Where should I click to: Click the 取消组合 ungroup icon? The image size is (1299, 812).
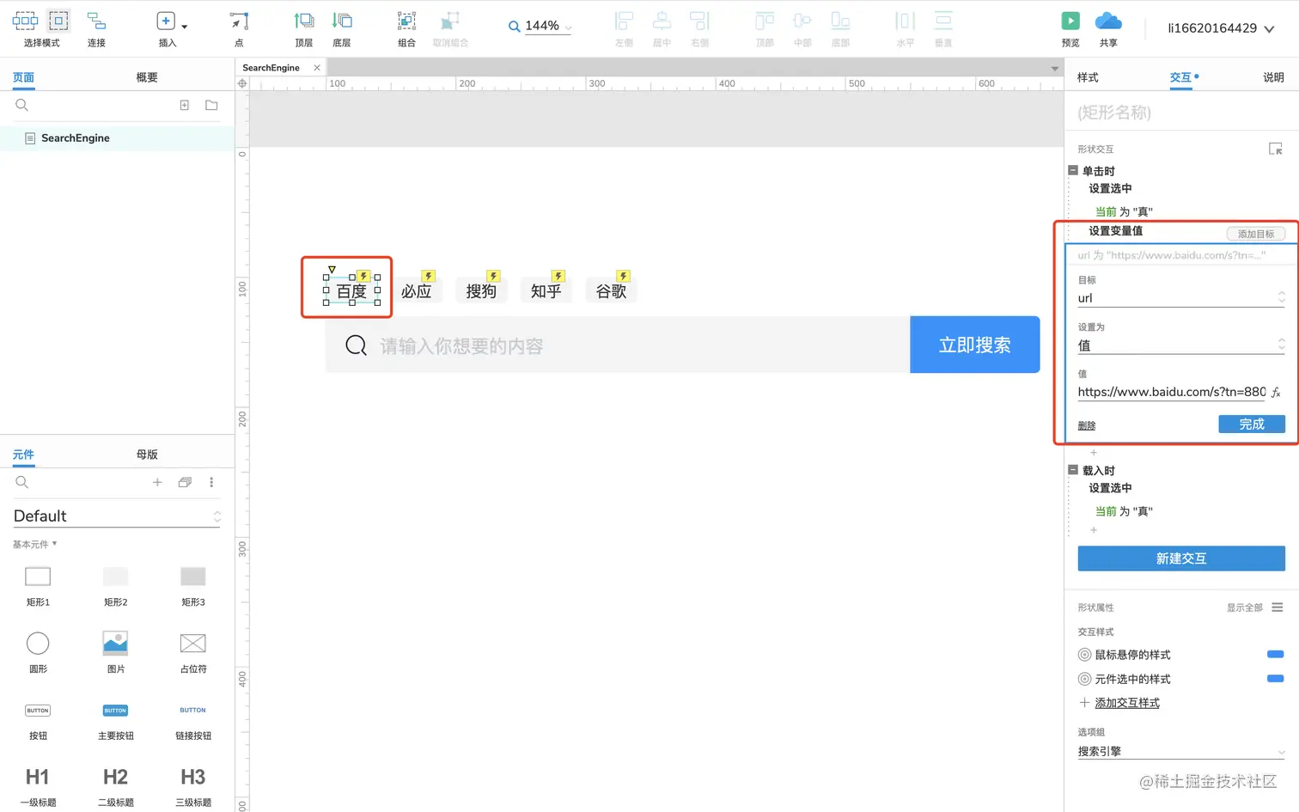450,21
